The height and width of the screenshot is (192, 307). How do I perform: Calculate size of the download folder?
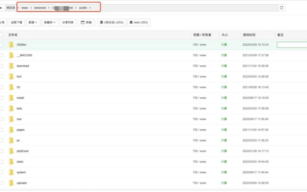[x=224, y=66]
